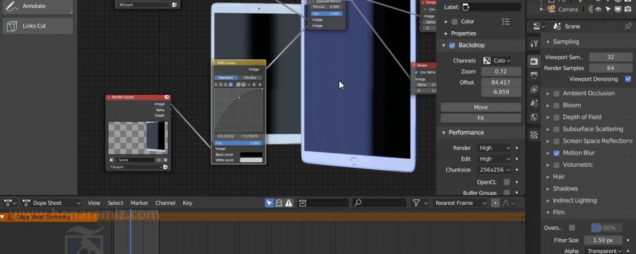Open the Tool properties tab icon
Image resolution: width=636 pixels, height=254 pixels.
pyautogui.click(x=534, y=43)
